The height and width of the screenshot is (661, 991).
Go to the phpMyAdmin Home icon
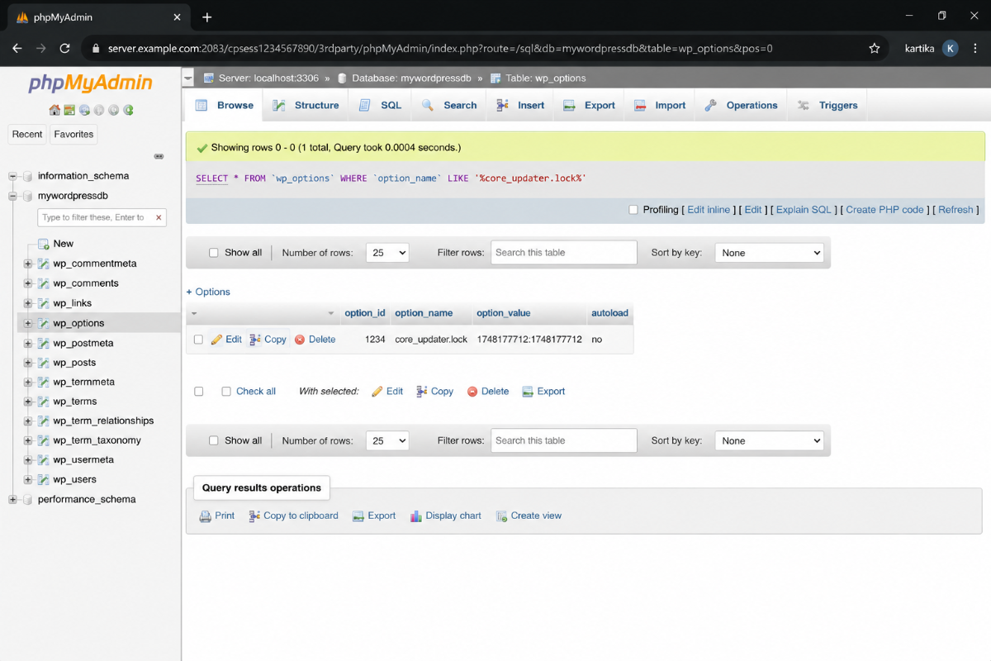point(55,110)
